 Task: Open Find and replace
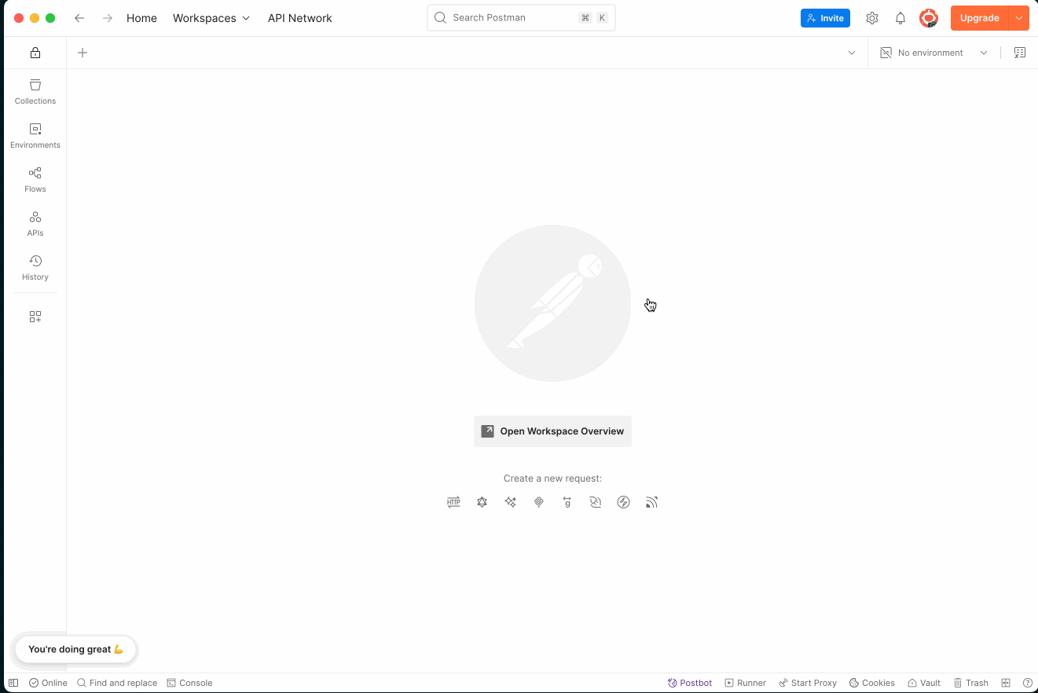coord(117,683)
